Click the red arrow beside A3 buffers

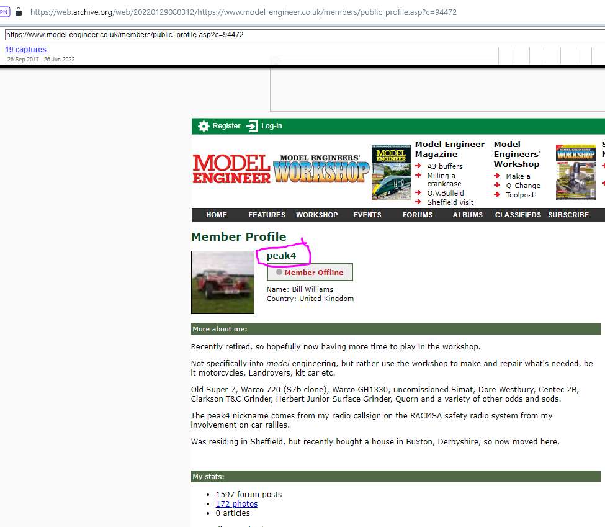click(418, 166)
